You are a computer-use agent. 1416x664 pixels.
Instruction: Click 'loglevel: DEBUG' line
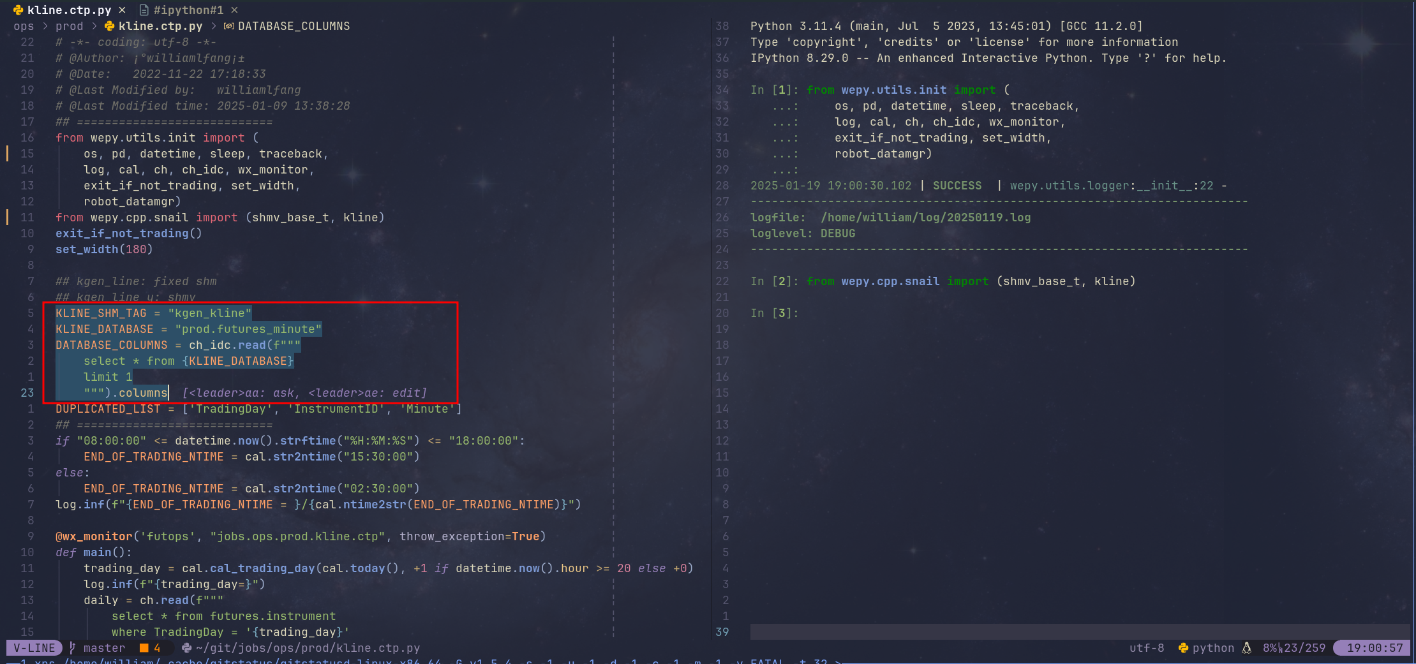[x=803, y=233]
